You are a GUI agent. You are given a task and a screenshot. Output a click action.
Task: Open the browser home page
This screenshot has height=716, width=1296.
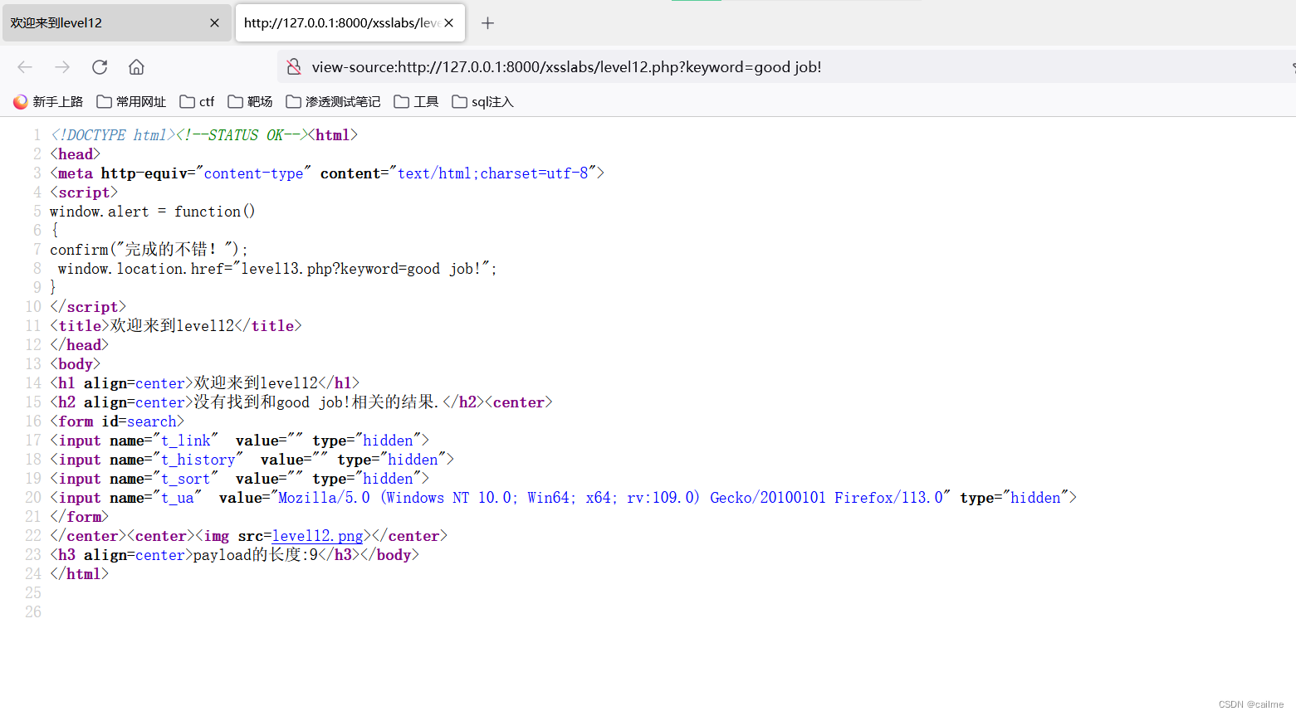pyautogui.click(x=136, y=67)
